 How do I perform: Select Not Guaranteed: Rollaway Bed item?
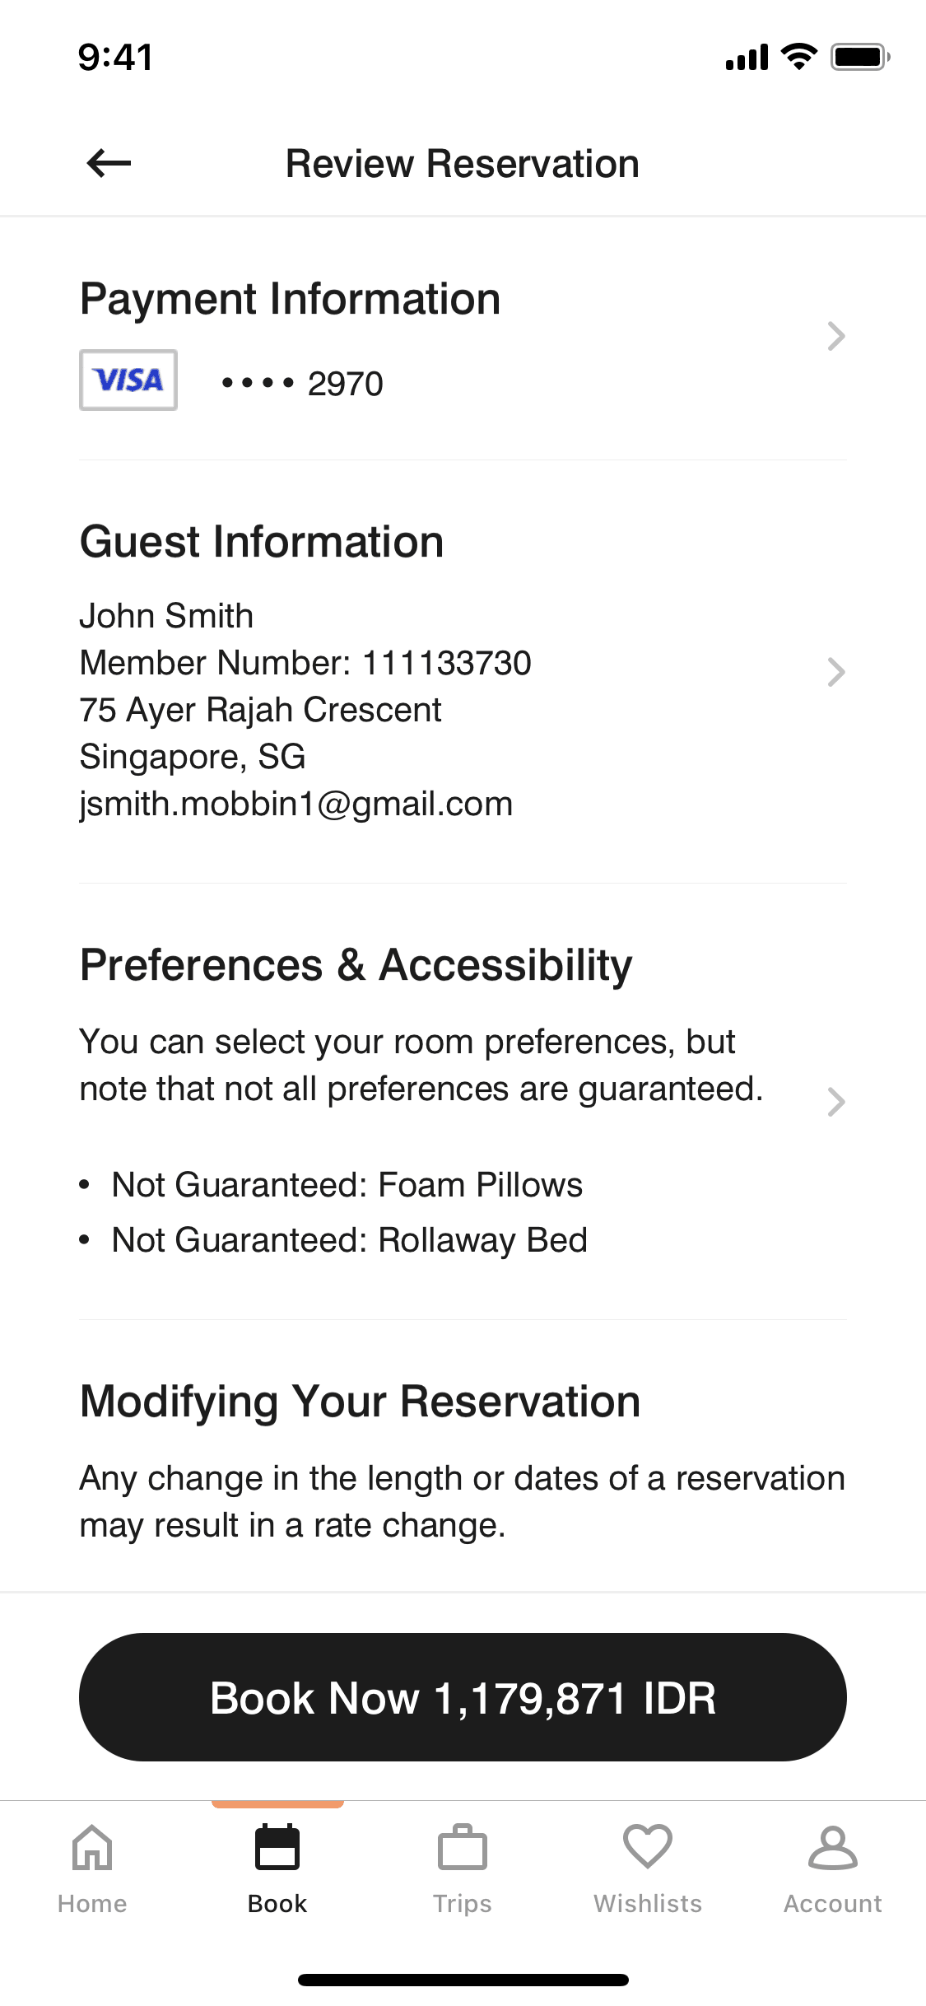coord(349,1240)
